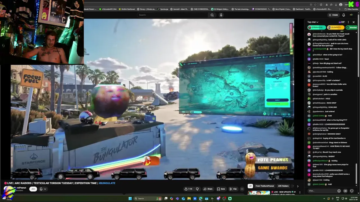
Task: Save the video to a playlist
Action: (x=221, y=189)
